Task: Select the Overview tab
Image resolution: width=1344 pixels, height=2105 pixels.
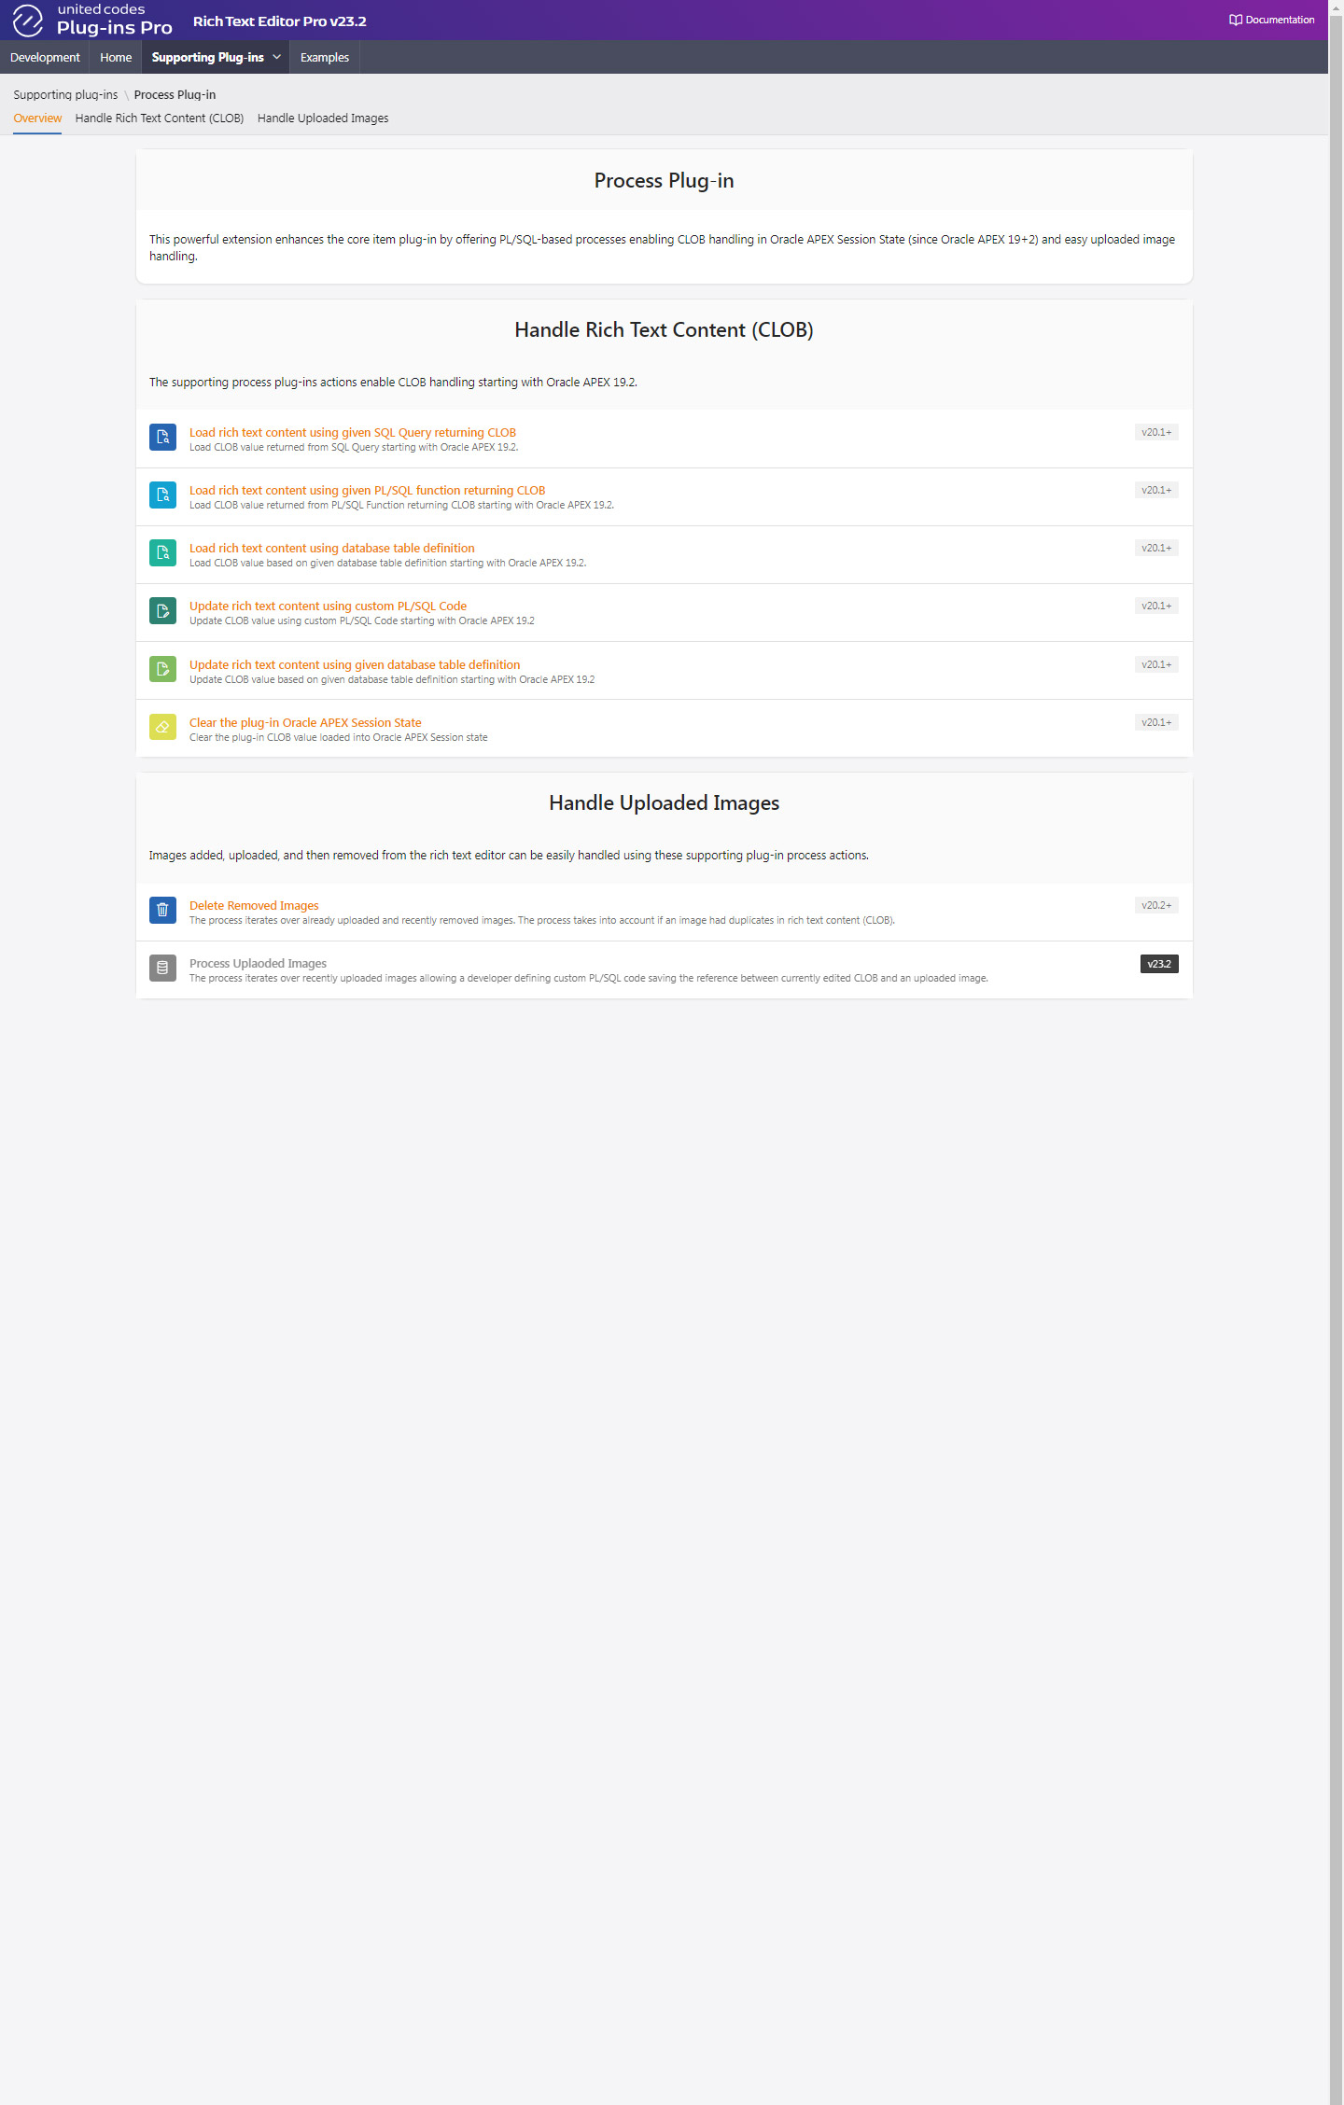Action: pos(37,118)
